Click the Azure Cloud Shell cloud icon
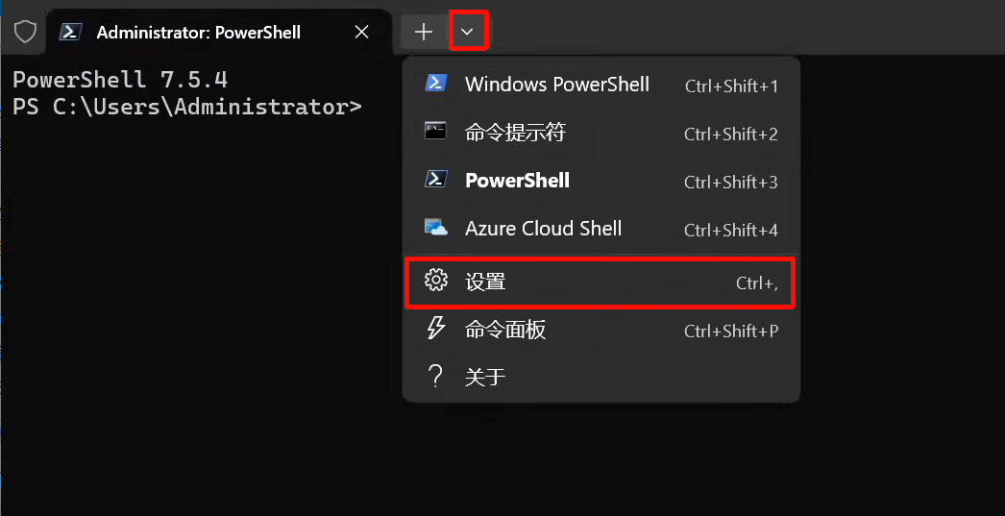 click(x=436, y=228)
